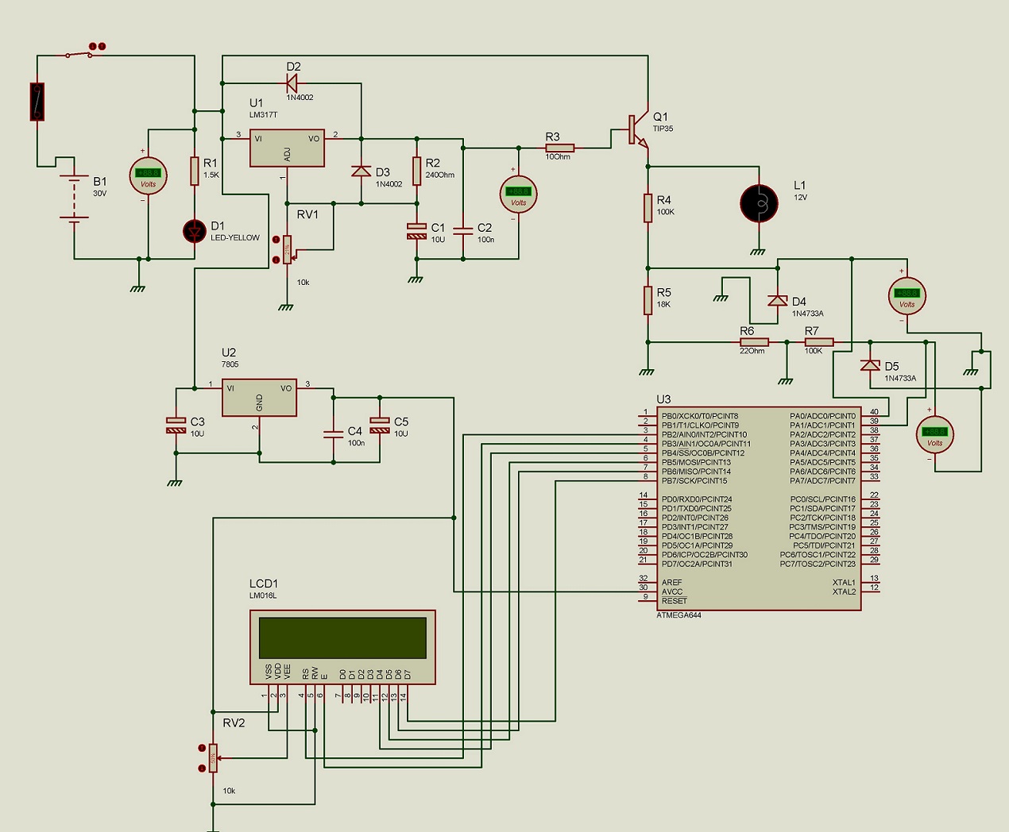Select capacitor C4 symbol
The height and width of the screenshot is (832, 1009).
tap(334, 434)
